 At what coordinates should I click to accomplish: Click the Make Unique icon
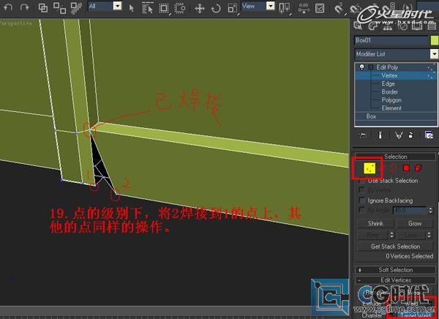[x=399, y=135]
